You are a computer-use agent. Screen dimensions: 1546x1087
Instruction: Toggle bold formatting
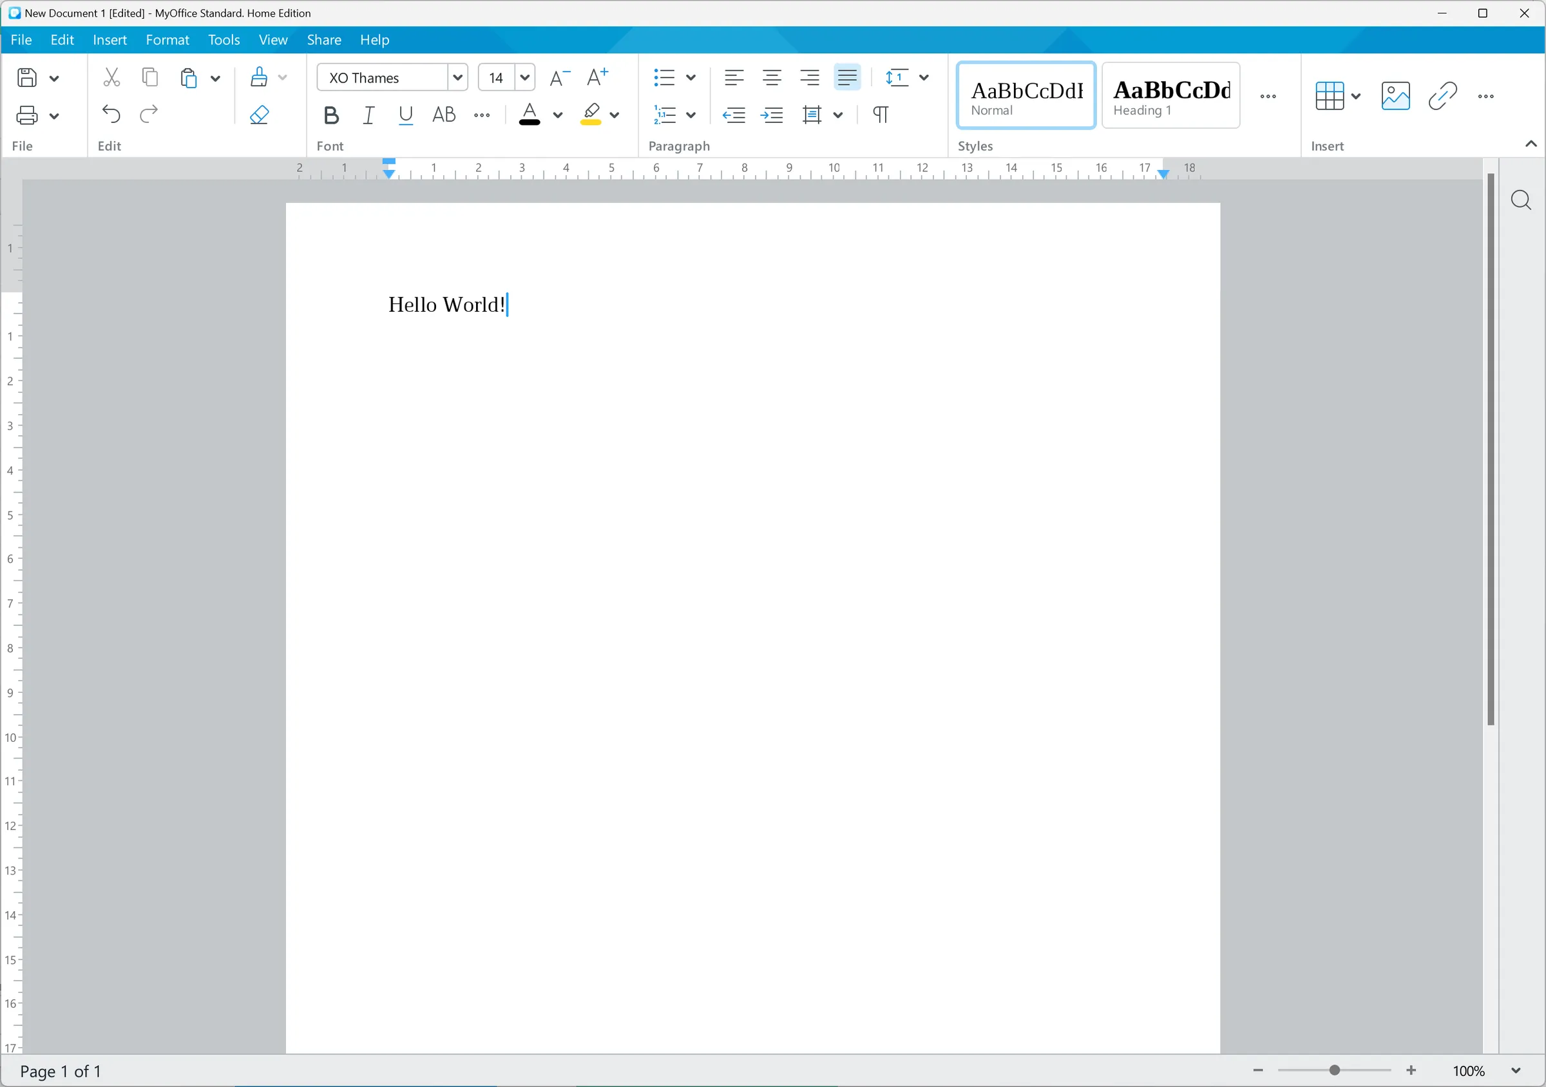[331, 115]
